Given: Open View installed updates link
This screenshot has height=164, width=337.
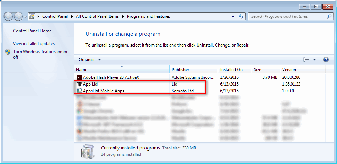Looking at the screenshot, I should click(x=34, y=44).
